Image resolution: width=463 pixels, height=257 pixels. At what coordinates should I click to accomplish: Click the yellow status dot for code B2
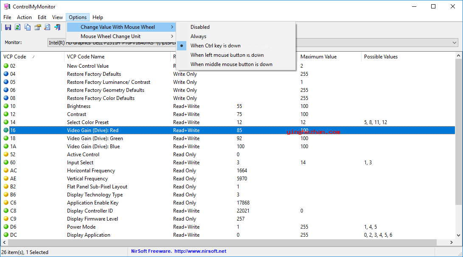click(x=6, y=186)
